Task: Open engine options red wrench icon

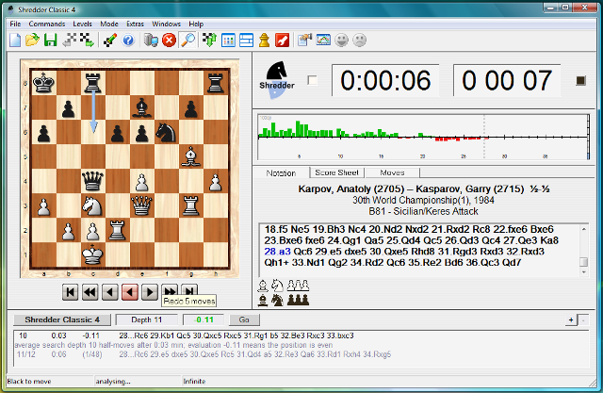Action: [283, 40]
